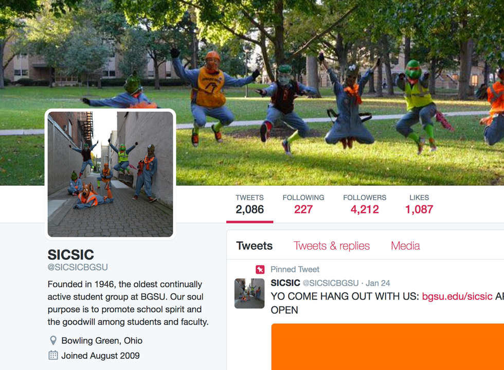Switch to the Media tab

tap(405, 246)
